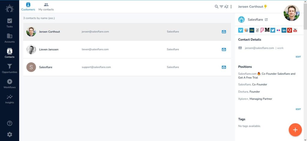Click the Salesflare, Co-Founder position entry
307x141 pixels.
[252, 85]
